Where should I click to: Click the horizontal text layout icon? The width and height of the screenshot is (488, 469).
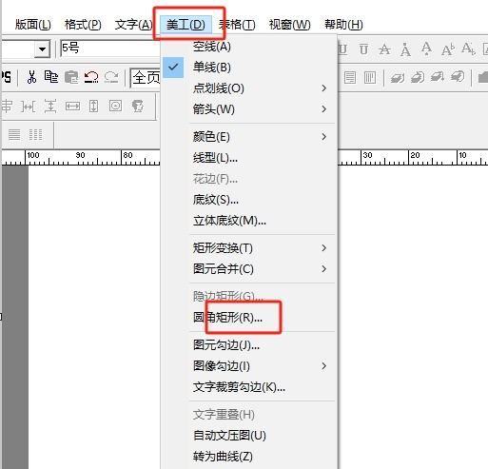click(x=350, y=77)
